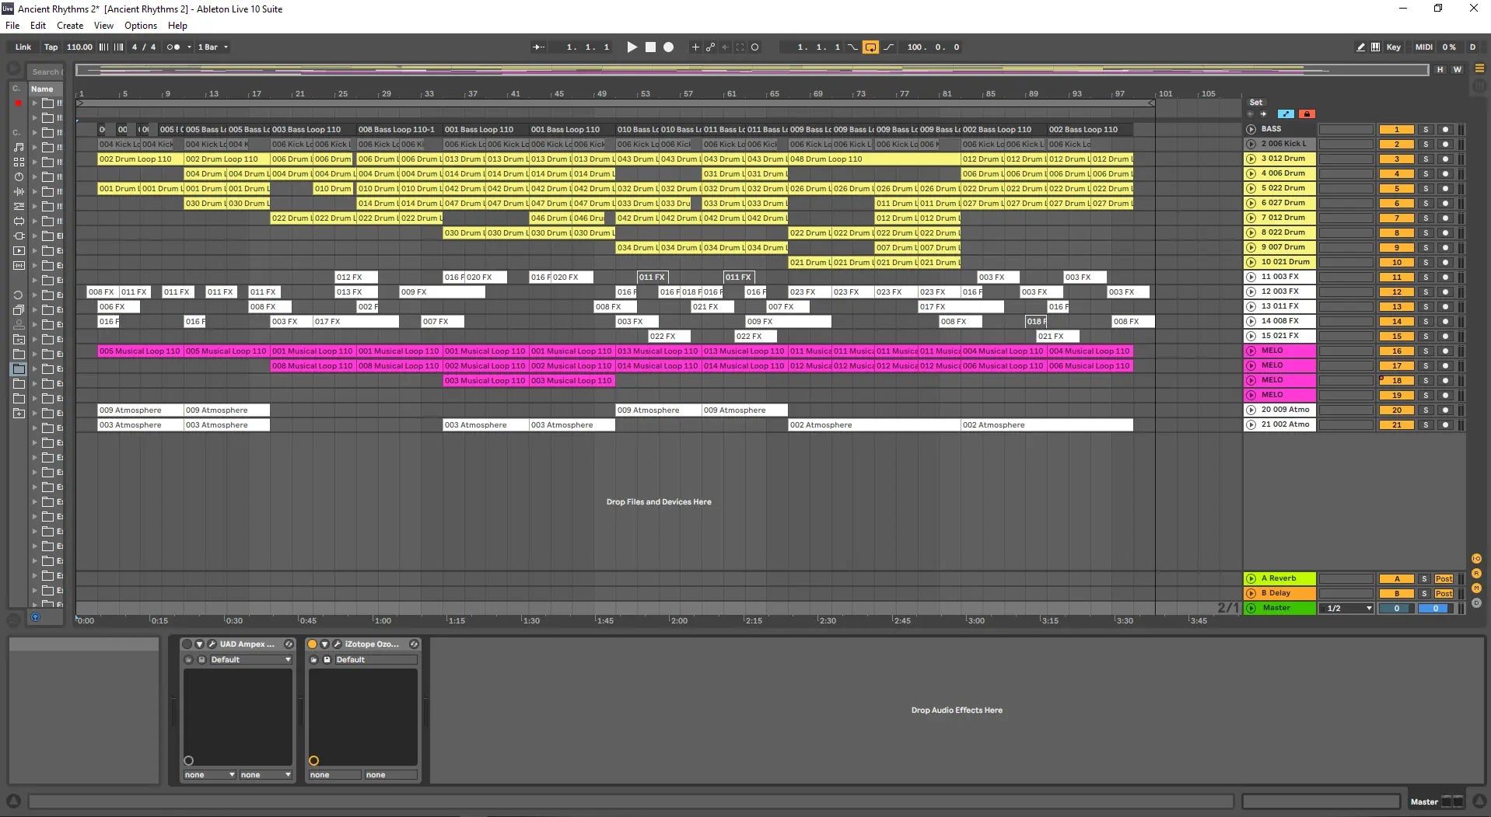Click the browser Search field
1491x817 pixels.
coord(47,72)
